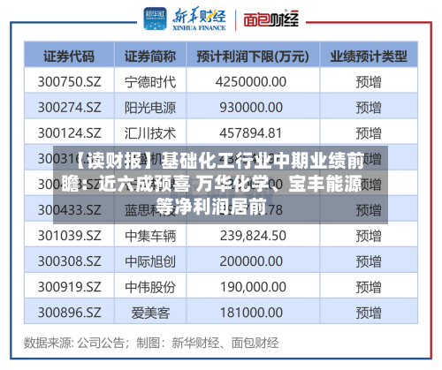Click 预增 in the 中际旭创 row
Viewport: 442px width, 370px height.
tap(369, 261)
